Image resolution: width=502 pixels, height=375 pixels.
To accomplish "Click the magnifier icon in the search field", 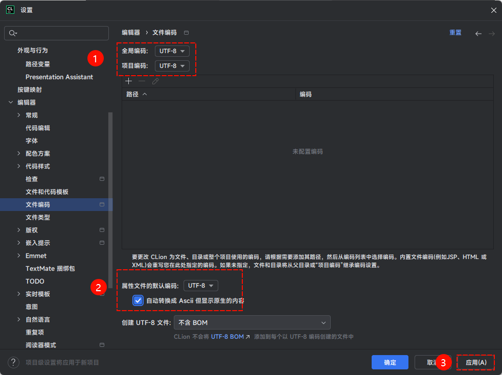I will pos(11,33).
